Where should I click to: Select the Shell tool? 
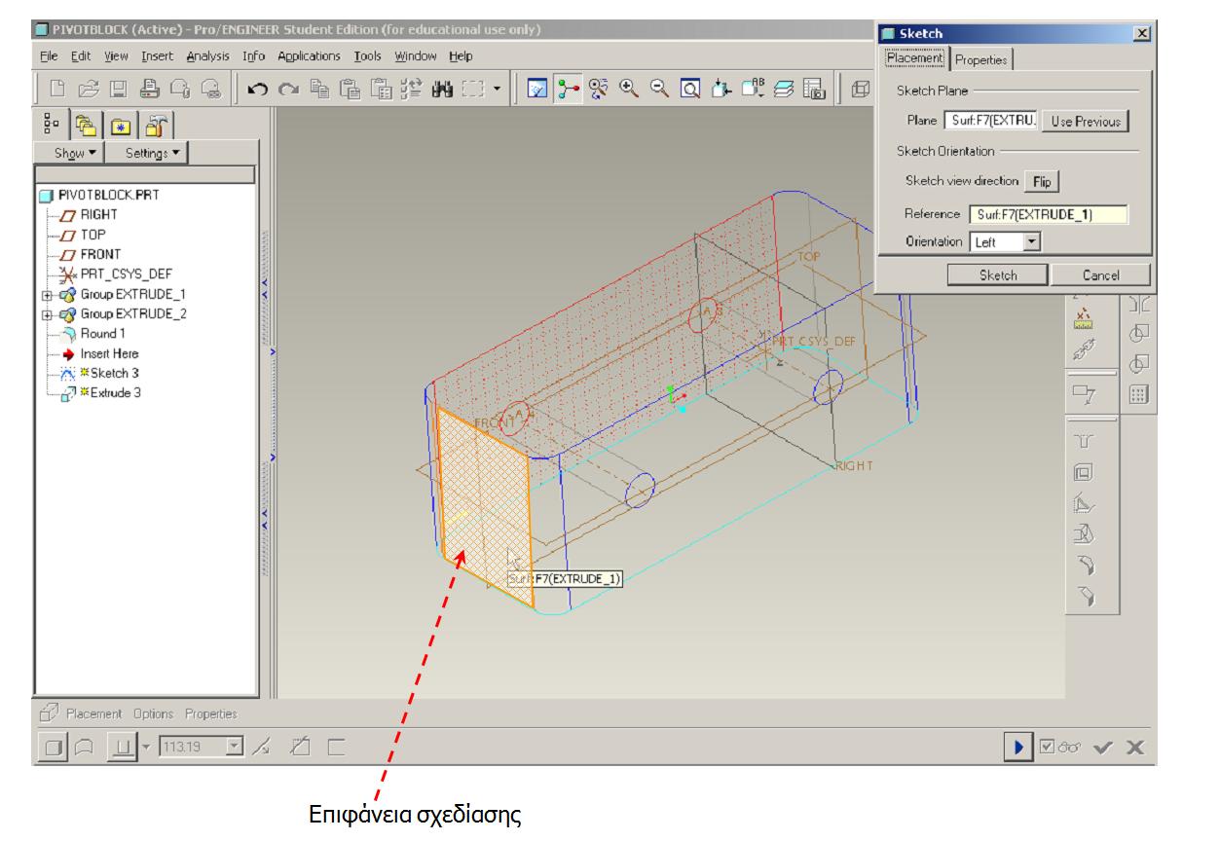[1083, 474]
